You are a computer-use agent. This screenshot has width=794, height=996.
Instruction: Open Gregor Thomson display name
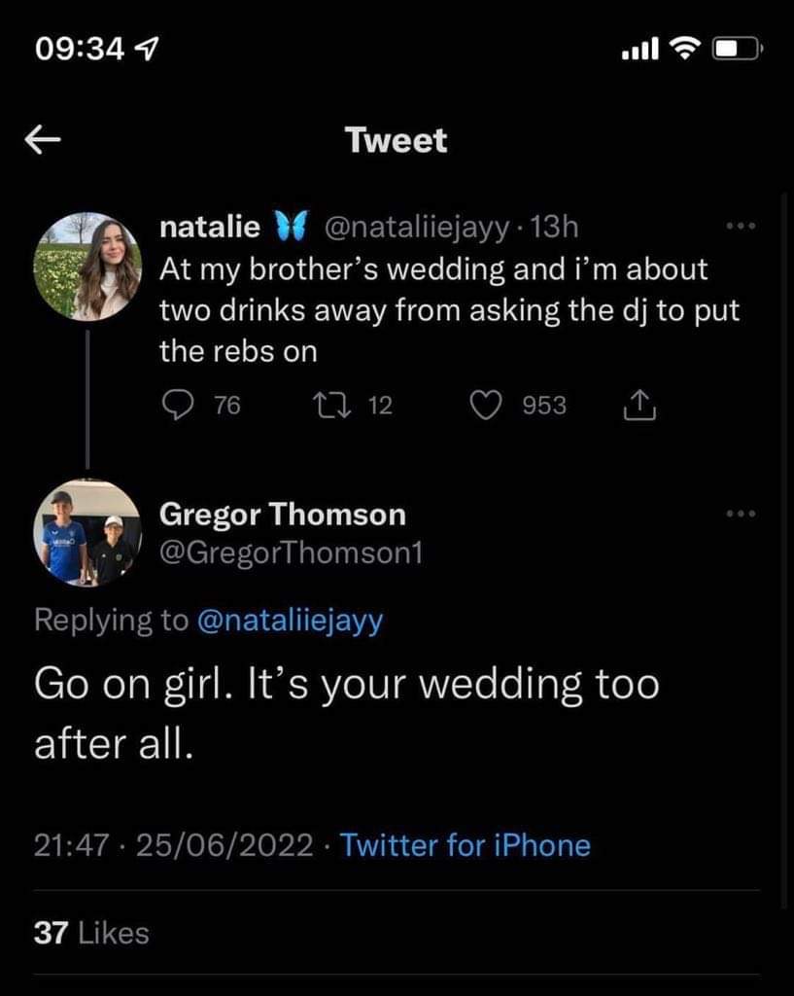click(282, 513)
